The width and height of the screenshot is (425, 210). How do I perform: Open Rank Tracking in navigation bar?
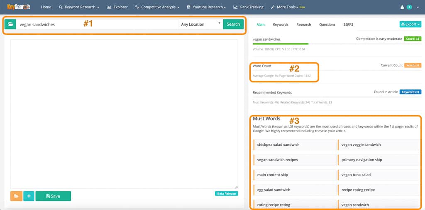coord(248,7)
